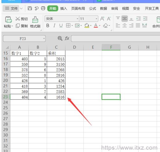Click the clear formatting eraser icon
The height and width of the screenshot is (152, 160).
point(105,26)
